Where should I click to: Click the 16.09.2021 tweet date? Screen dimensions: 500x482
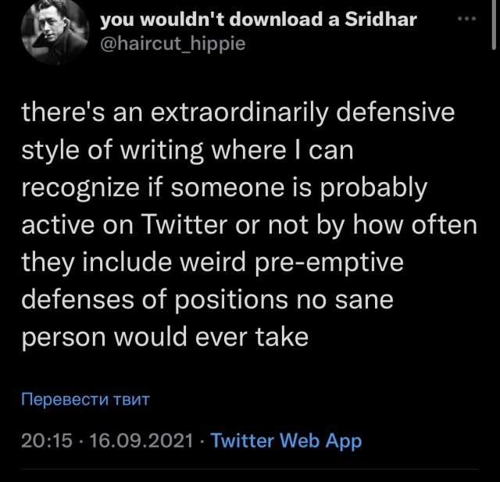[141, 441]
